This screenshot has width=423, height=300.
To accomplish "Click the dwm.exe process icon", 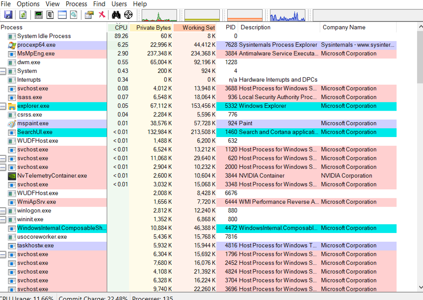I will pos(12,62).
